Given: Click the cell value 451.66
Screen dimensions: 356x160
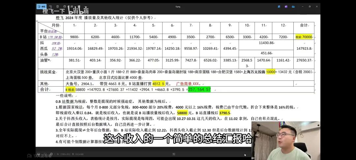Looking at the screenshot, I should 267,53.
